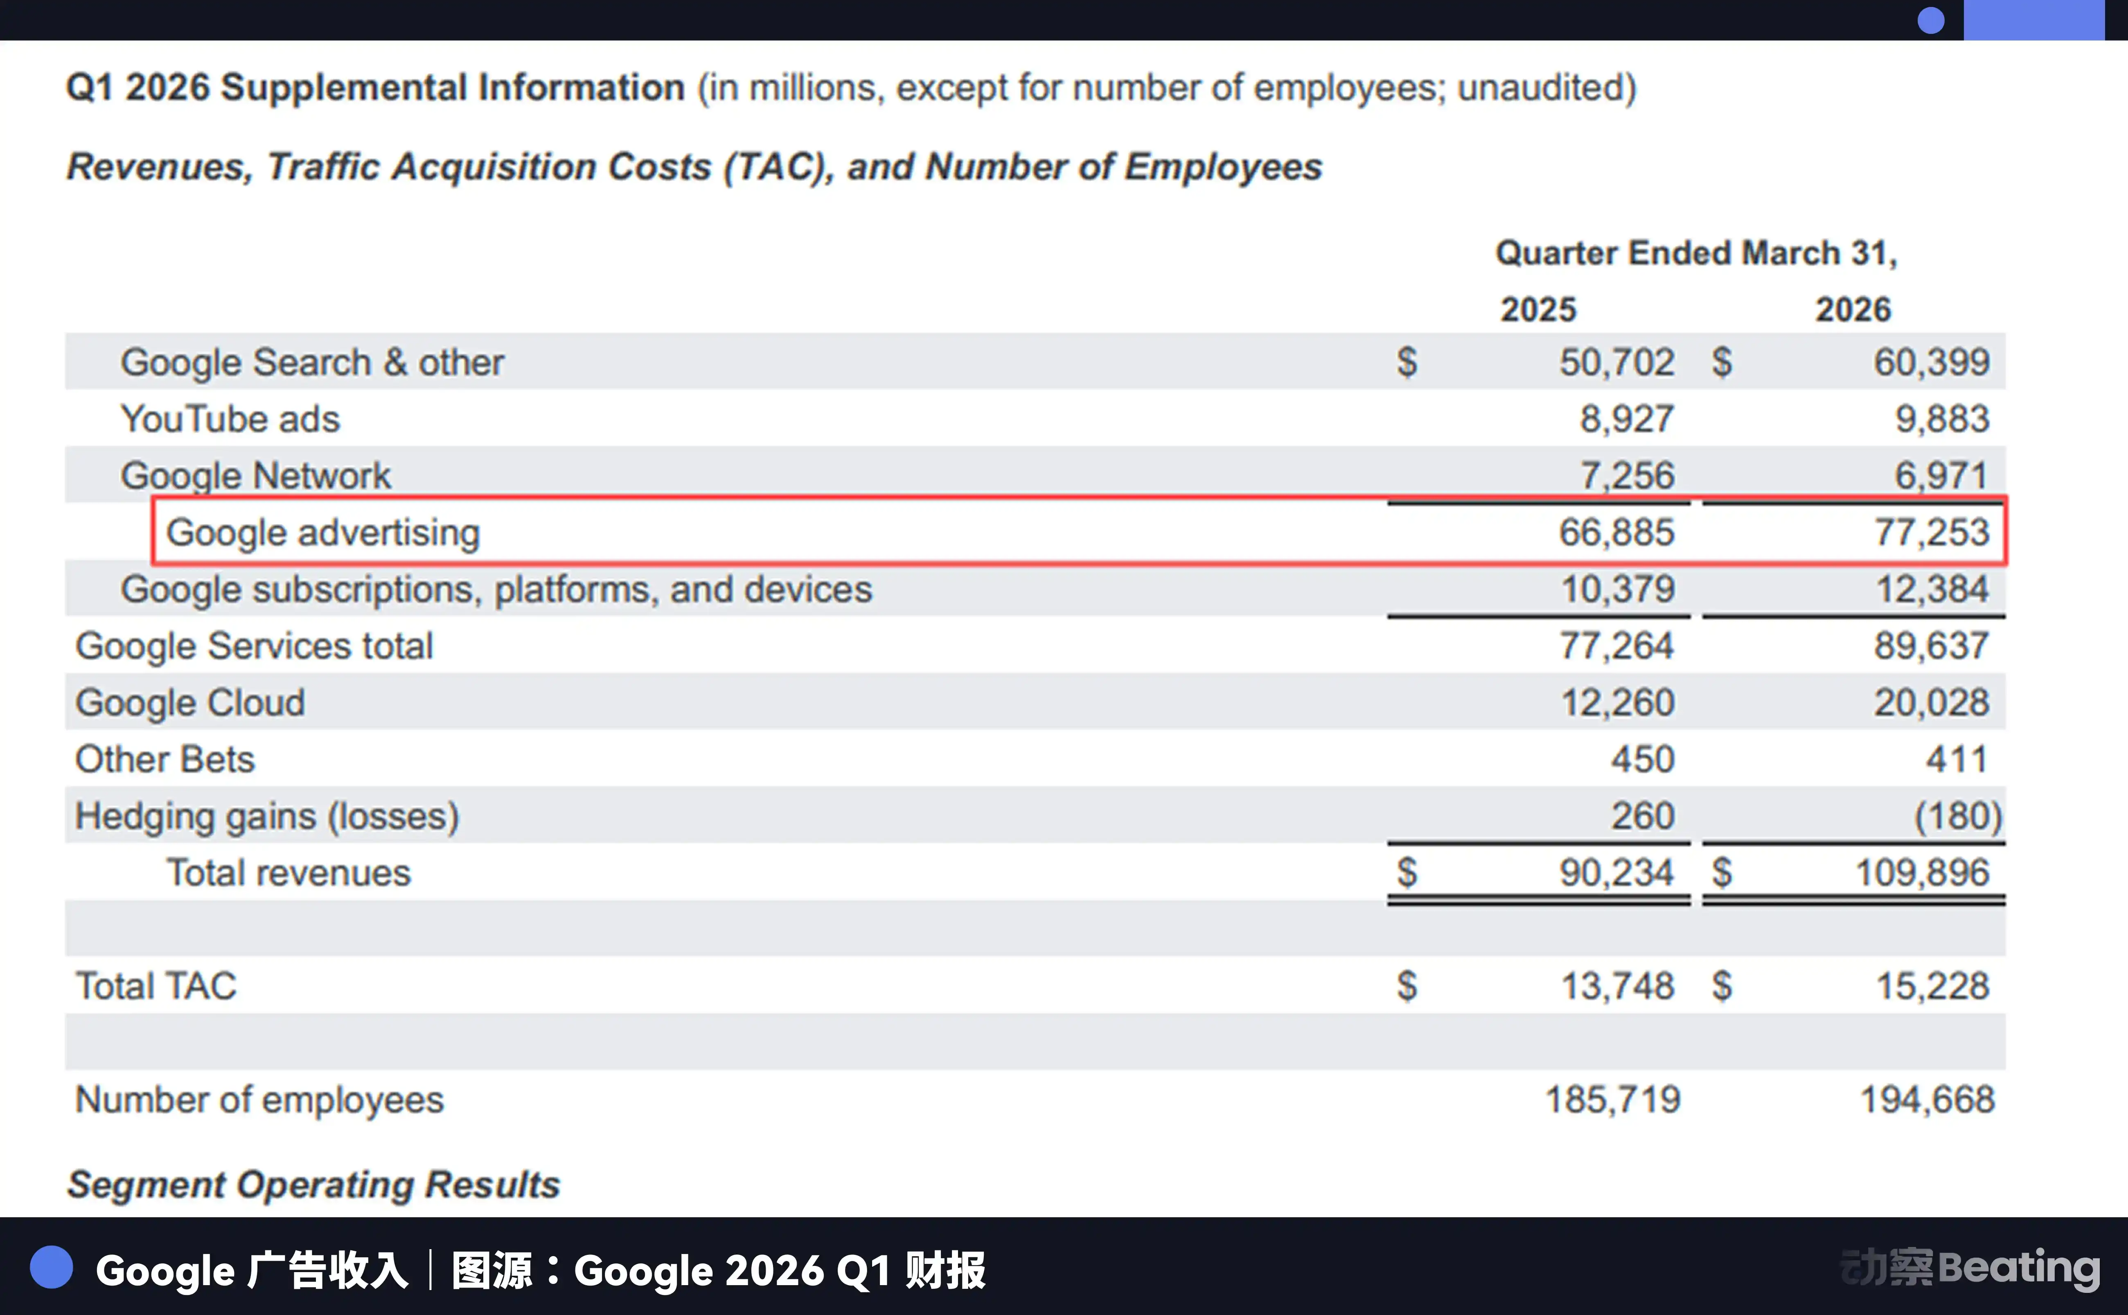Select the 77,253 Google advertising value
This screenshot has width=2128, height=1315.
tap(1932, 532)
